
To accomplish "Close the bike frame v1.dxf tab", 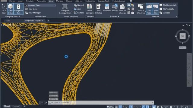I will (x=43, y=21).
